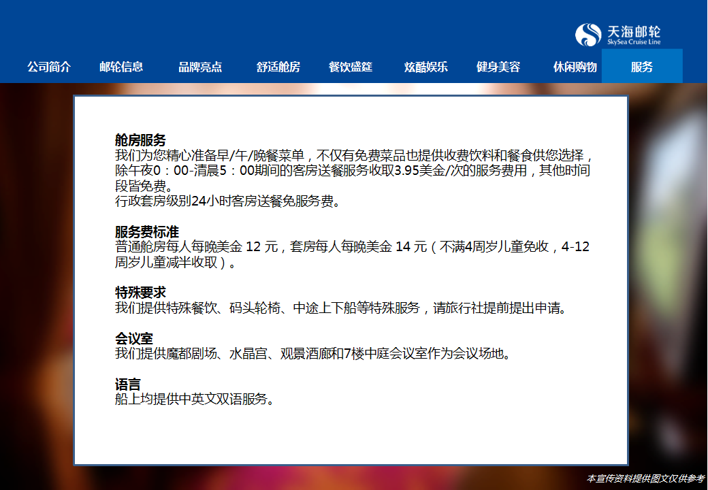This screenshot has height=490, width=708.
Task: Select 品牌亮点 in the navigation bar
Action: tap(200, 67)
